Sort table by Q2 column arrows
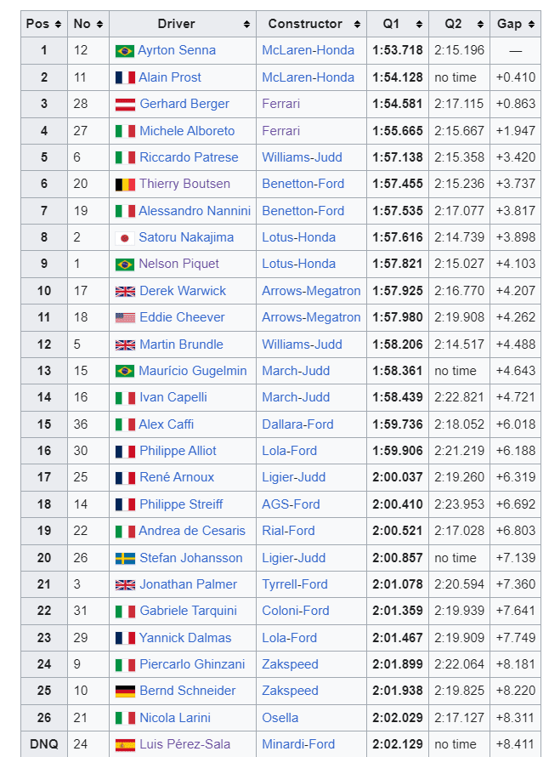The height and width of the screenshot is (757, 549). tap(480, 24)
